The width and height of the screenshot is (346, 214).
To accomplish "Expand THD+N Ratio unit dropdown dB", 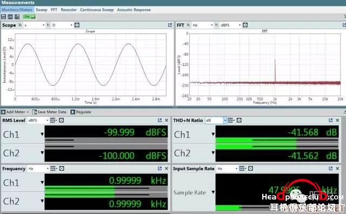I will pos(216,120).
